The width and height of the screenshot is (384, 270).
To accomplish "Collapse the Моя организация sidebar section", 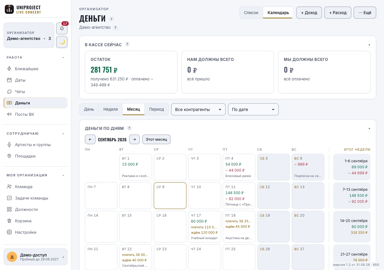I will [x=63, y=175].
